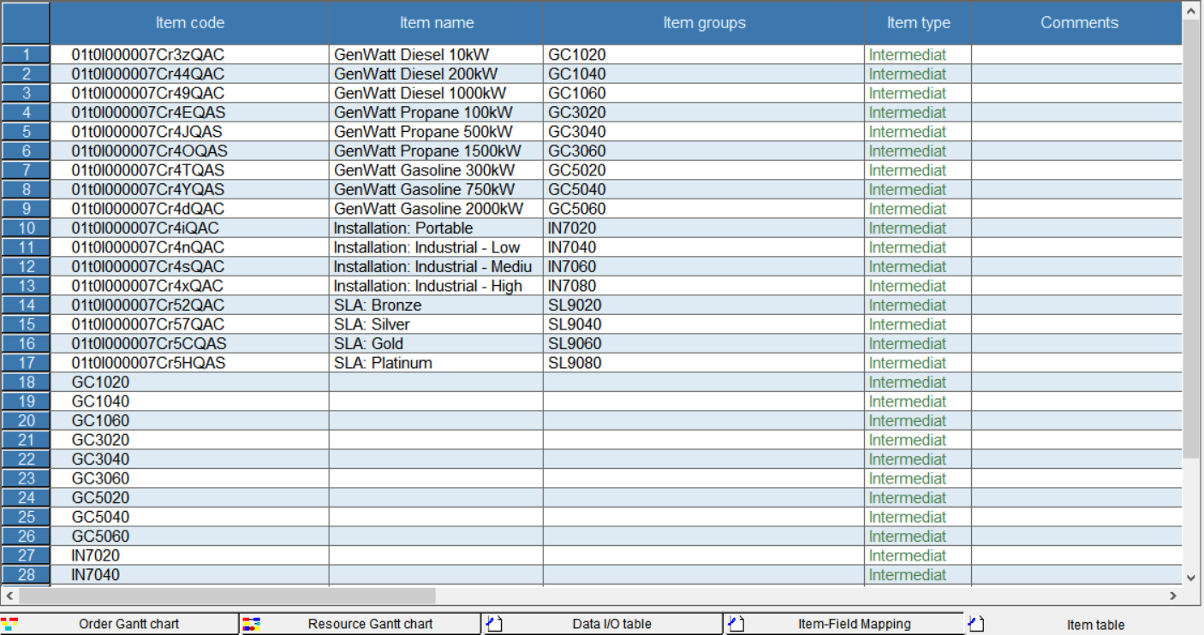1204x635 pixels.
Task: Click the Item-Field Mapping tab icon
Action: pyautogui.click(x=736, y=624)
